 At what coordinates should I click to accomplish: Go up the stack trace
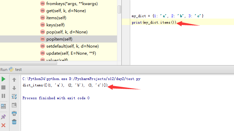14,80
